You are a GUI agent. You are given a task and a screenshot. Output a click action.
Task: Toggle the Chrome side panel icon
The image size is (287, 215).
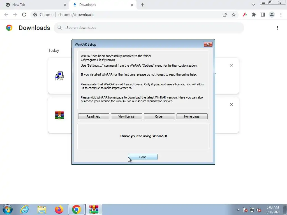click(x=263, y=15)
